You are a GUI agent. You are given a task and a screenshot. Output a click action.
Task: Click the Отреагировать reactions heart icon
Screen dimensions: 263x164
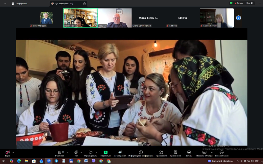coord(90,153)
